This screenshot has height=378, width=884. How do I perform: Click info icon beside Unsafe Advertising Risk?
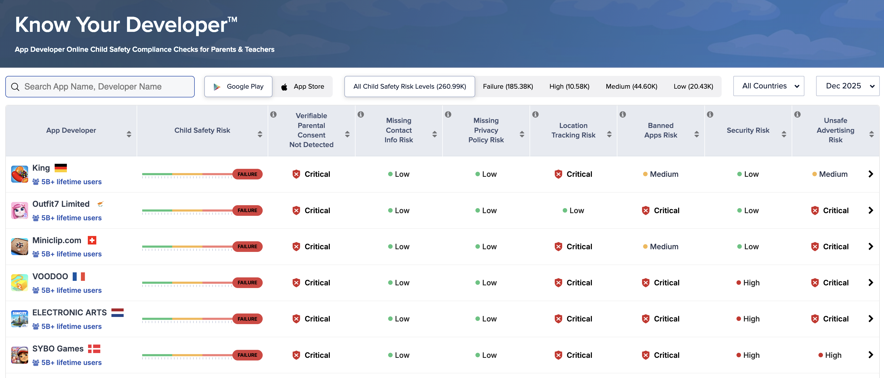(x=798, y=114)
